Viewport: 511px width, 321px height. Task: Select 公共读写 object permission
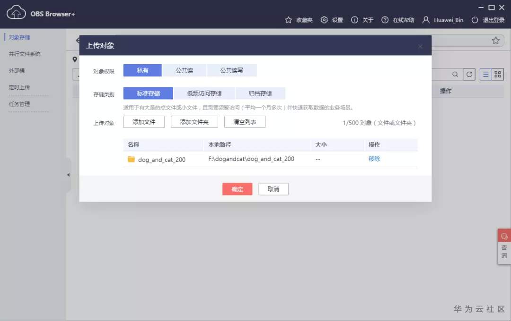click(x=231, y=70)
